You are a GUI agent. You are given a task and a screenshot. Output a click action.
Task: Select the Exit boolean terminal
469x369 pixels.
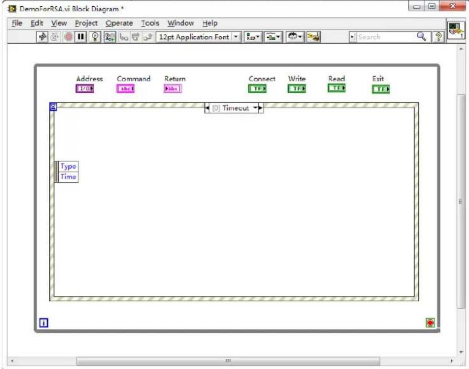[x=381, y=89]
